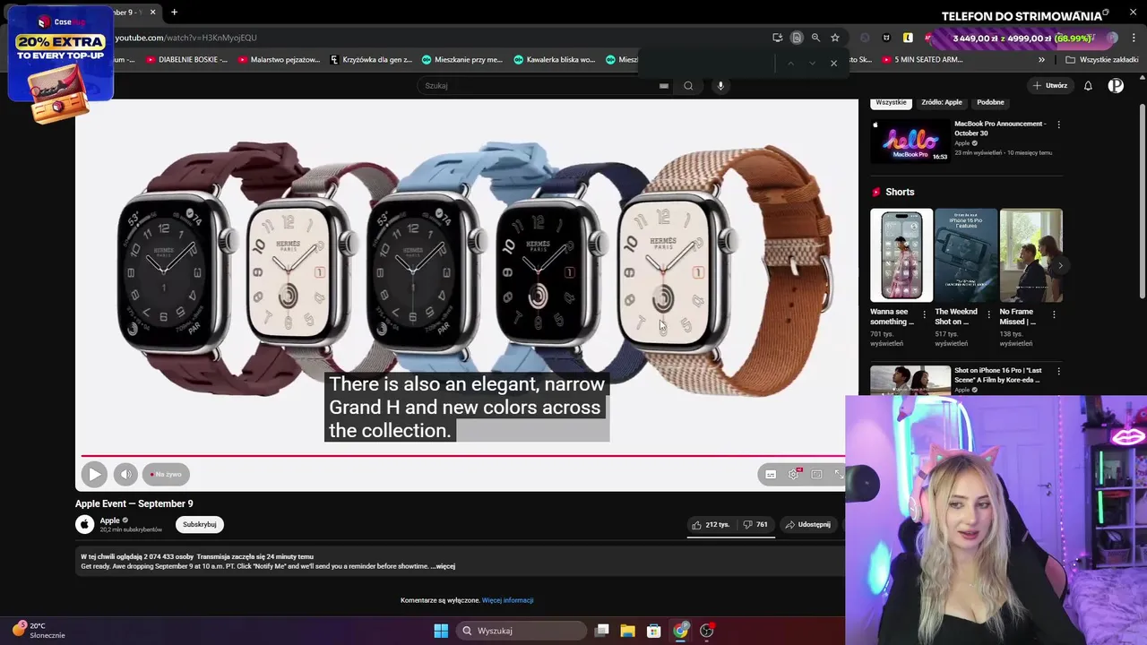Open the 'DIABELNIE BOSKIE' bookmark
Image resolution: width=1147 pixels, height=645 pixels.
(x=186, y=60)
